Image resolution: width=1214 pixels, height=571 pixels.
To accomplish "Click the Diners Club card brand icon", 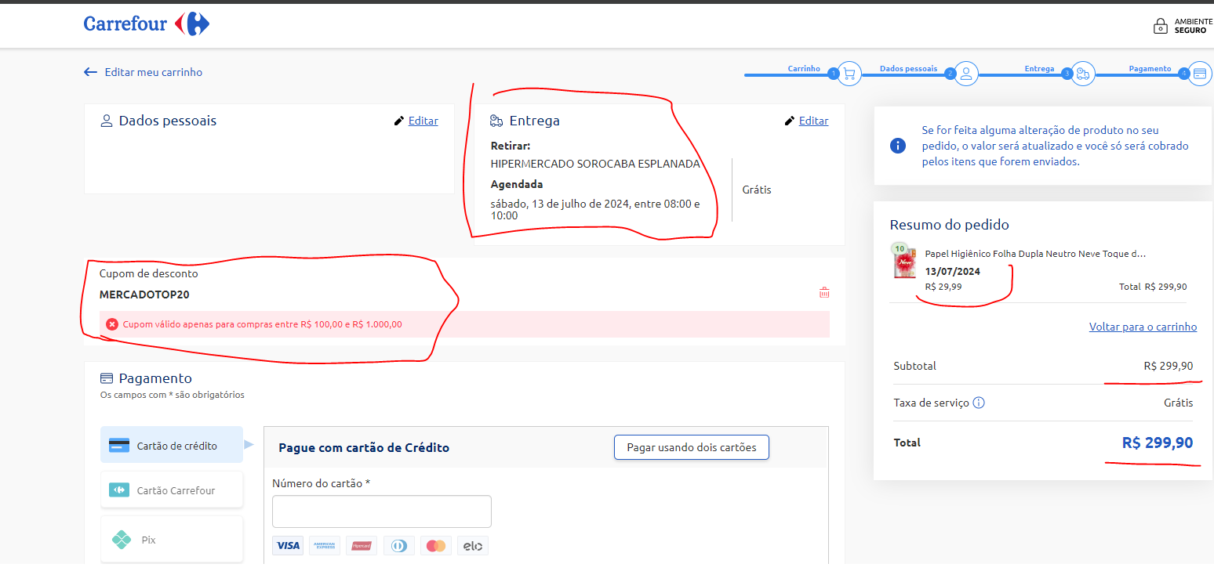I will 399,545.
